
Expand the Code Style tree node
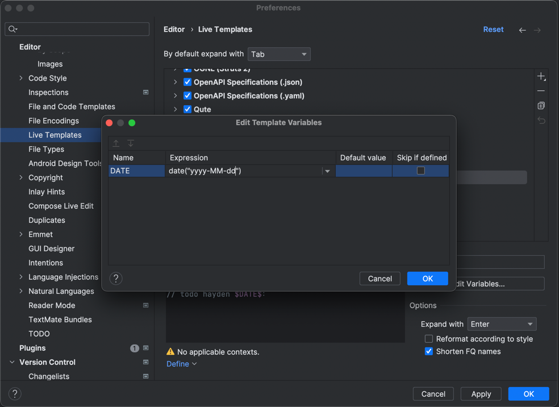coord(21,78)
